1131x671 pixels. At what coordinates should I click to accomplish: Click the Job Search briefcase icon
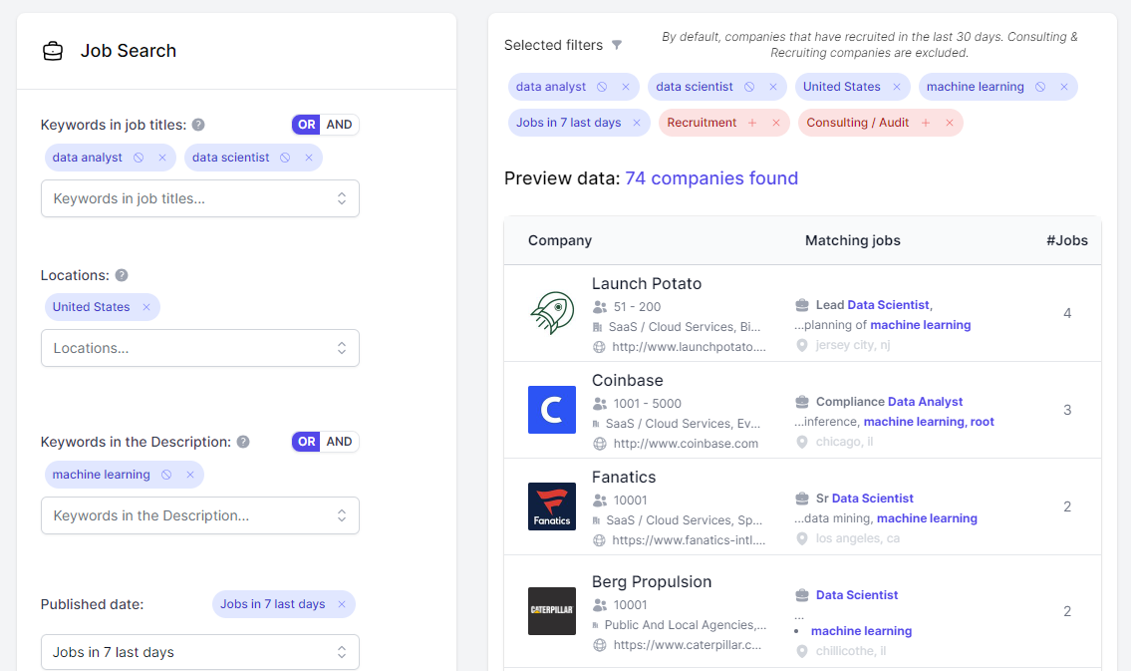coord(53,50)
